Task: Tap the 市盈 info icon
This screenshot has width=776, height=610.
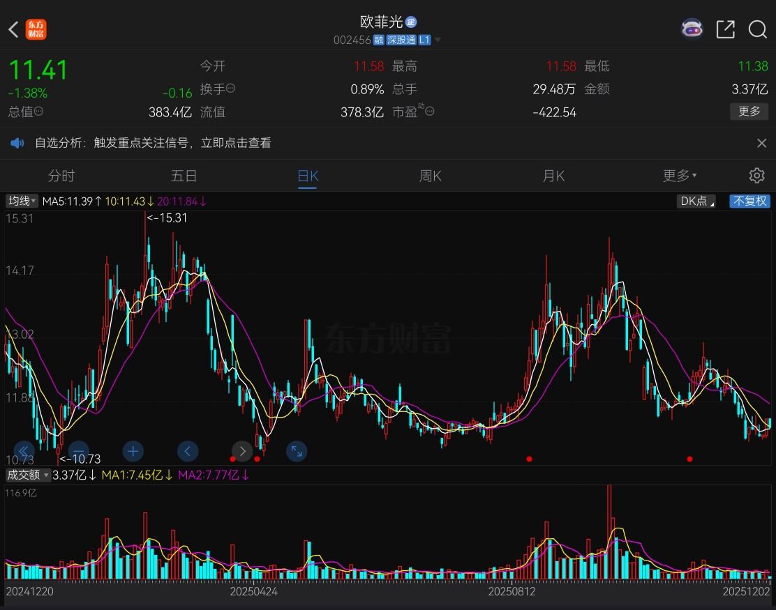Action: 430,112
